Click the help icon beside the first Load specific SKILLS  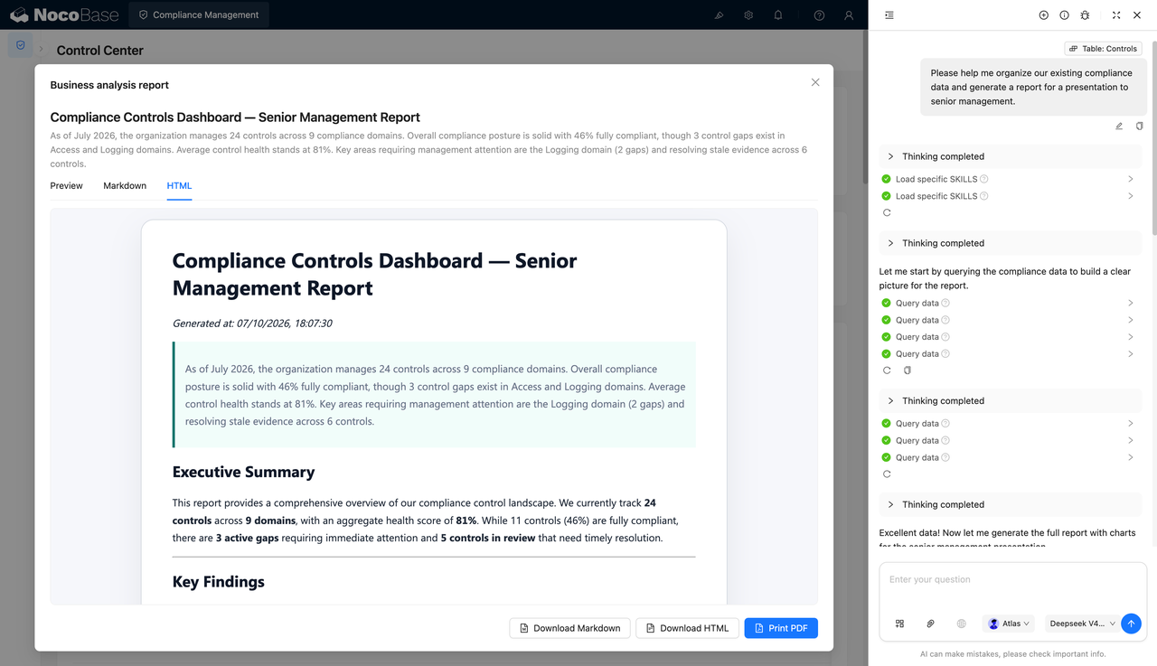coord(984,179)
